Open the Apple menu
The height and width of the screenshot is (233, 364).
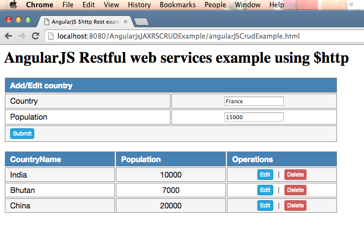pyautogui.click(x=13, y=4)
